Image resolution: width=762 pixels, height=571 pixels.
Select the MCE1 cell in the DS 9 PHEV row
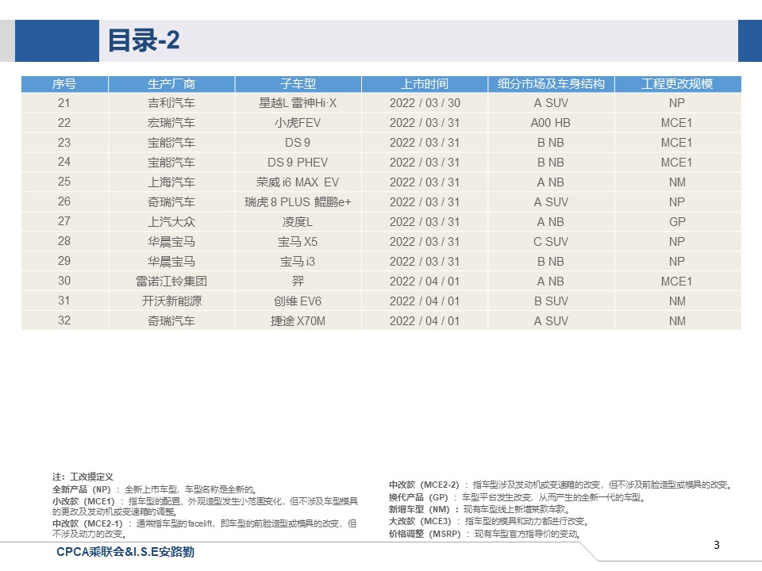678,162
